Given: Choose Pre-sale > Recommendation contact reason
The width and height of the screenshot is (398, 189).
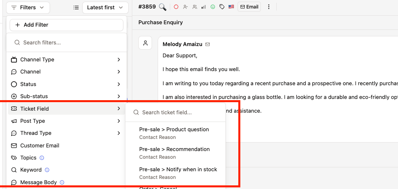Looking at the screenshot, I should tap(175, 153).
